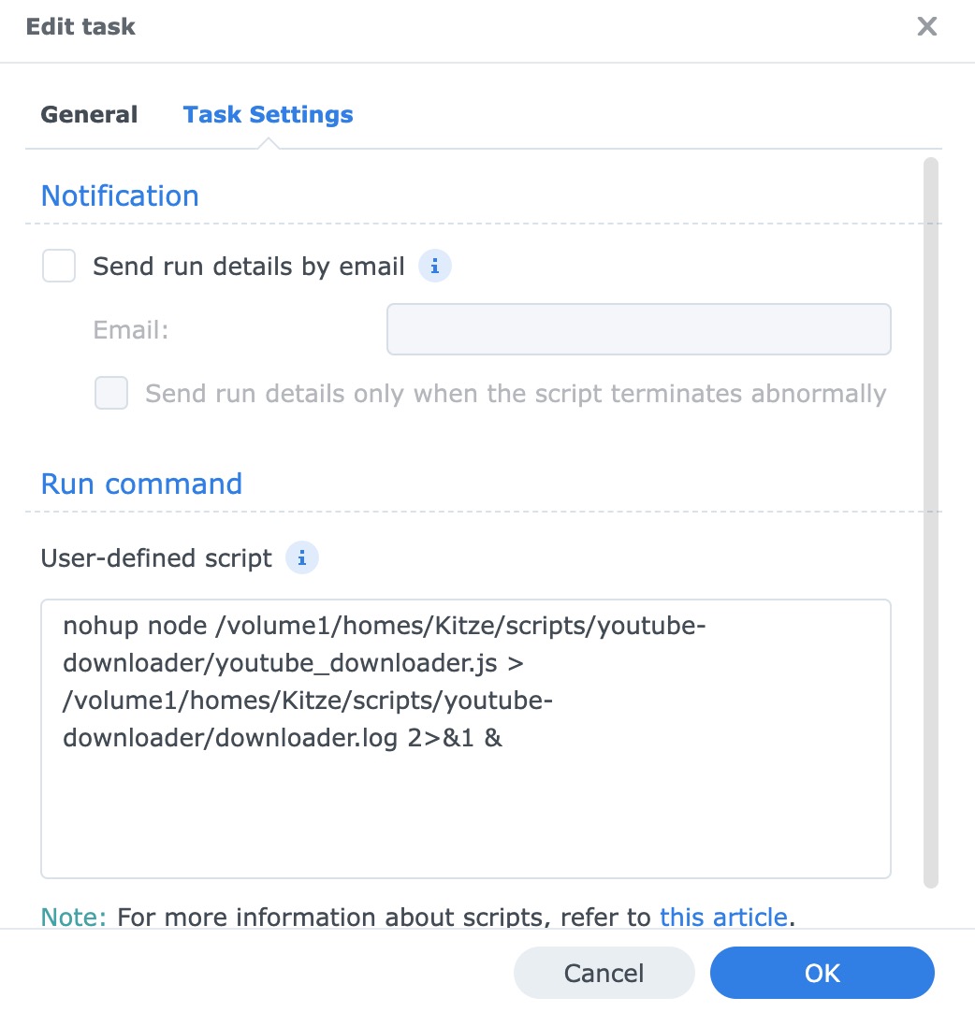Click the Email input field
The image size is (975, 1012).
point(638,329)
